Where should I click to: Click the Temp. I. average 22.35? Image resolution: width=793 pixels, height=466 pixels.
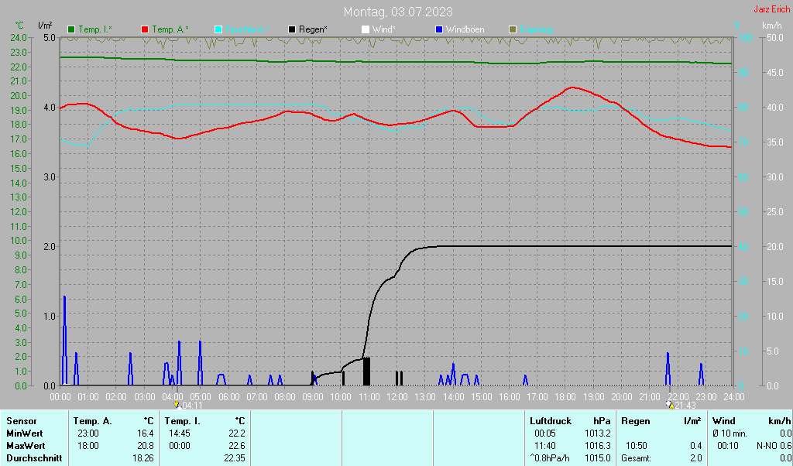pyautogui.click(x=234, y=458)
